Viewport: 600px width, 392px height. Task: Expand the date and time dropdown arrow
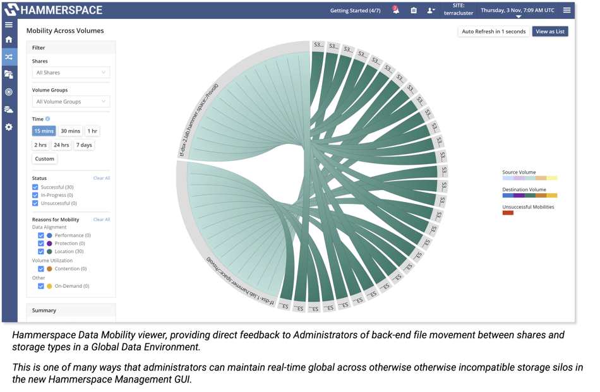tap(518, 16)
